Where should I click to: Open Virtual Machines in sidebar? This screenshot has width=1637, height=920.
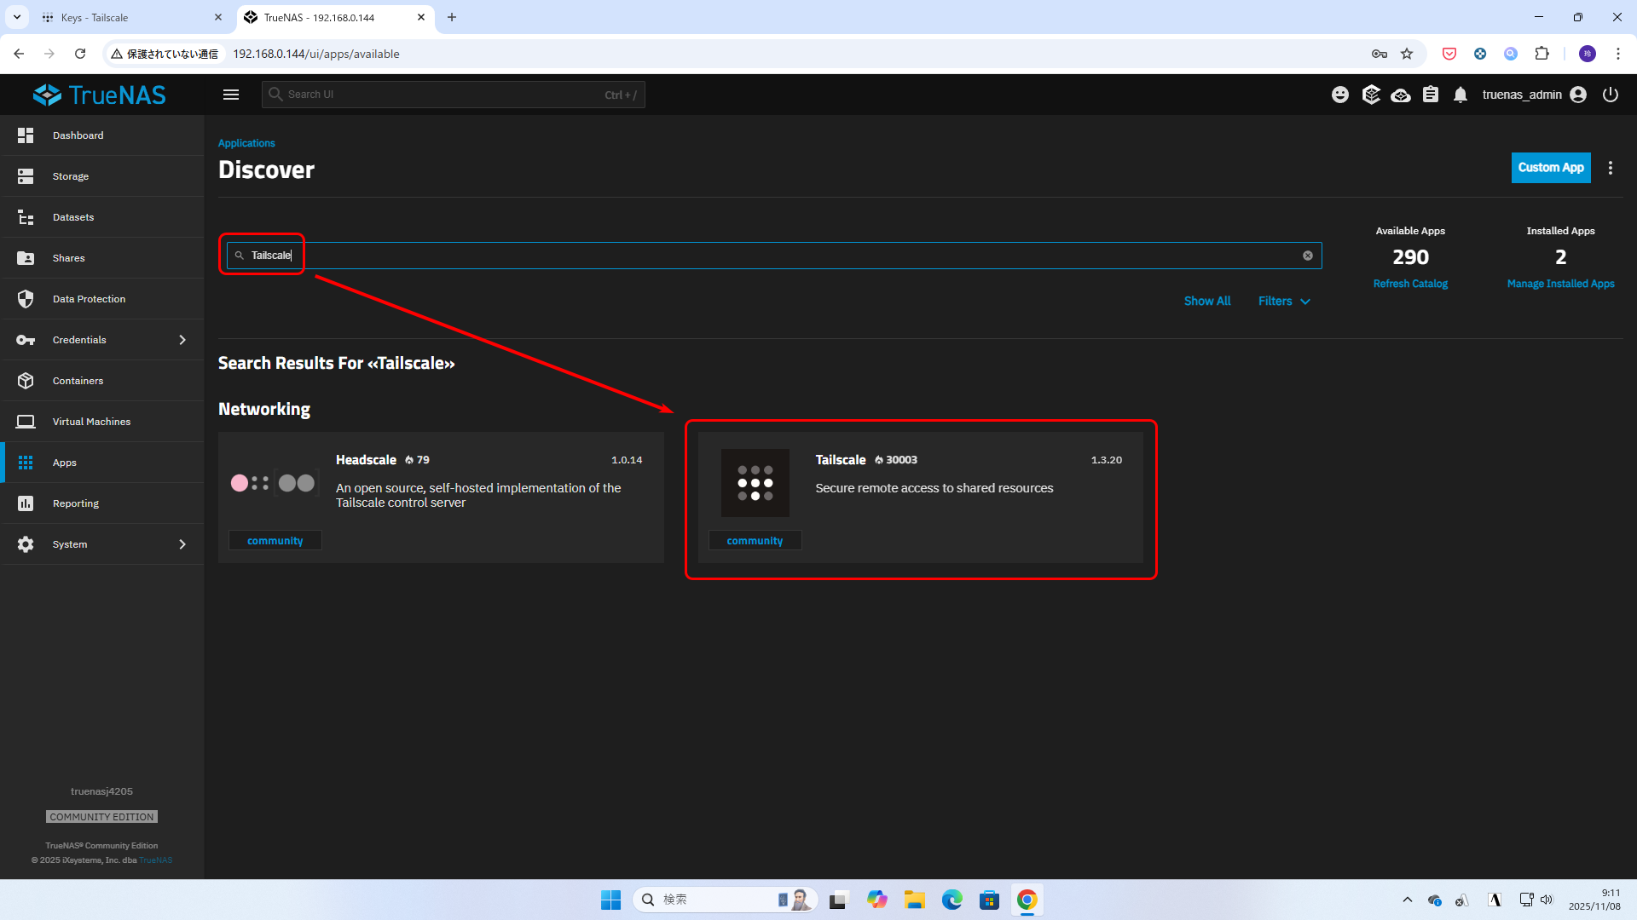pos(91,422)
